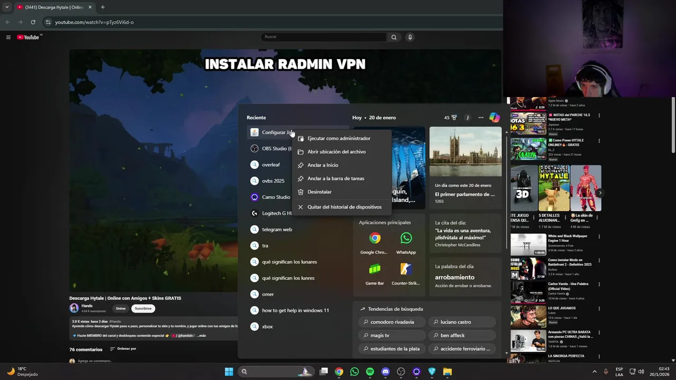Open Task View on the taskbar

coord(324,372)
